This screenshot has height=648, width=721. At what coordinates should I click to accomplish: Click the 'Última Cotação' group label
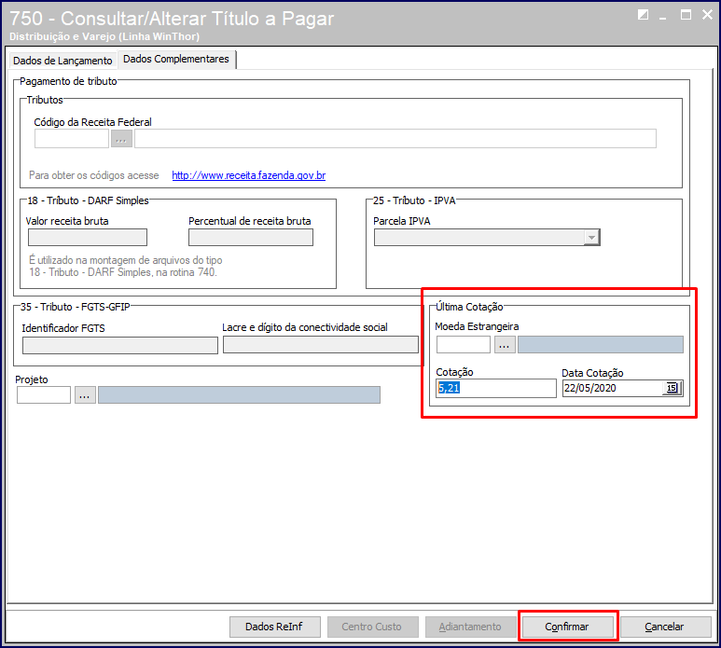469,307
